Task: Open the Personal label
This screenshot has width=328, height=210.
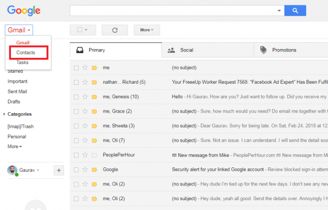Action: tap(17, 137)
